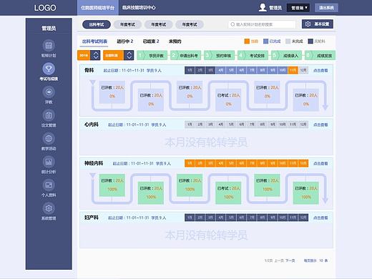Select 12月 cell in 神经内科 row
Viewport: 372px width, 279px height.
point(303,163)
